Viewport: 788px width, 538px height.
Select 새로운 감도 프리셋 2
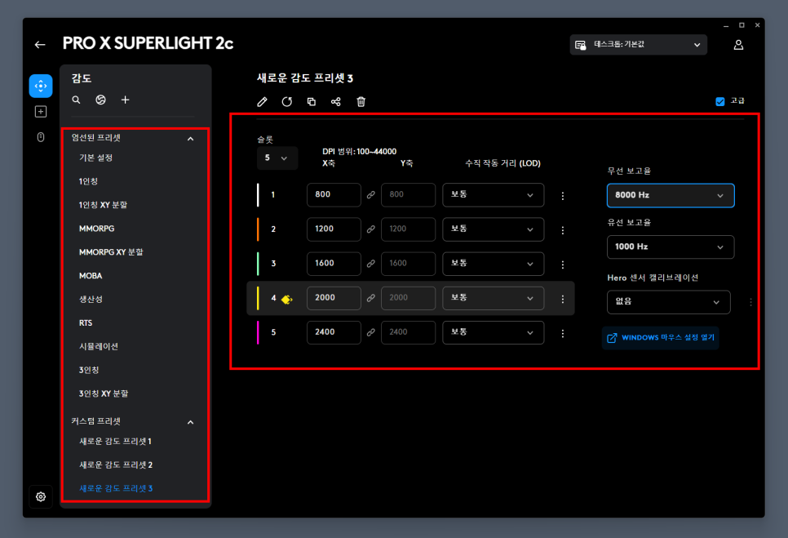pos(116,465)
